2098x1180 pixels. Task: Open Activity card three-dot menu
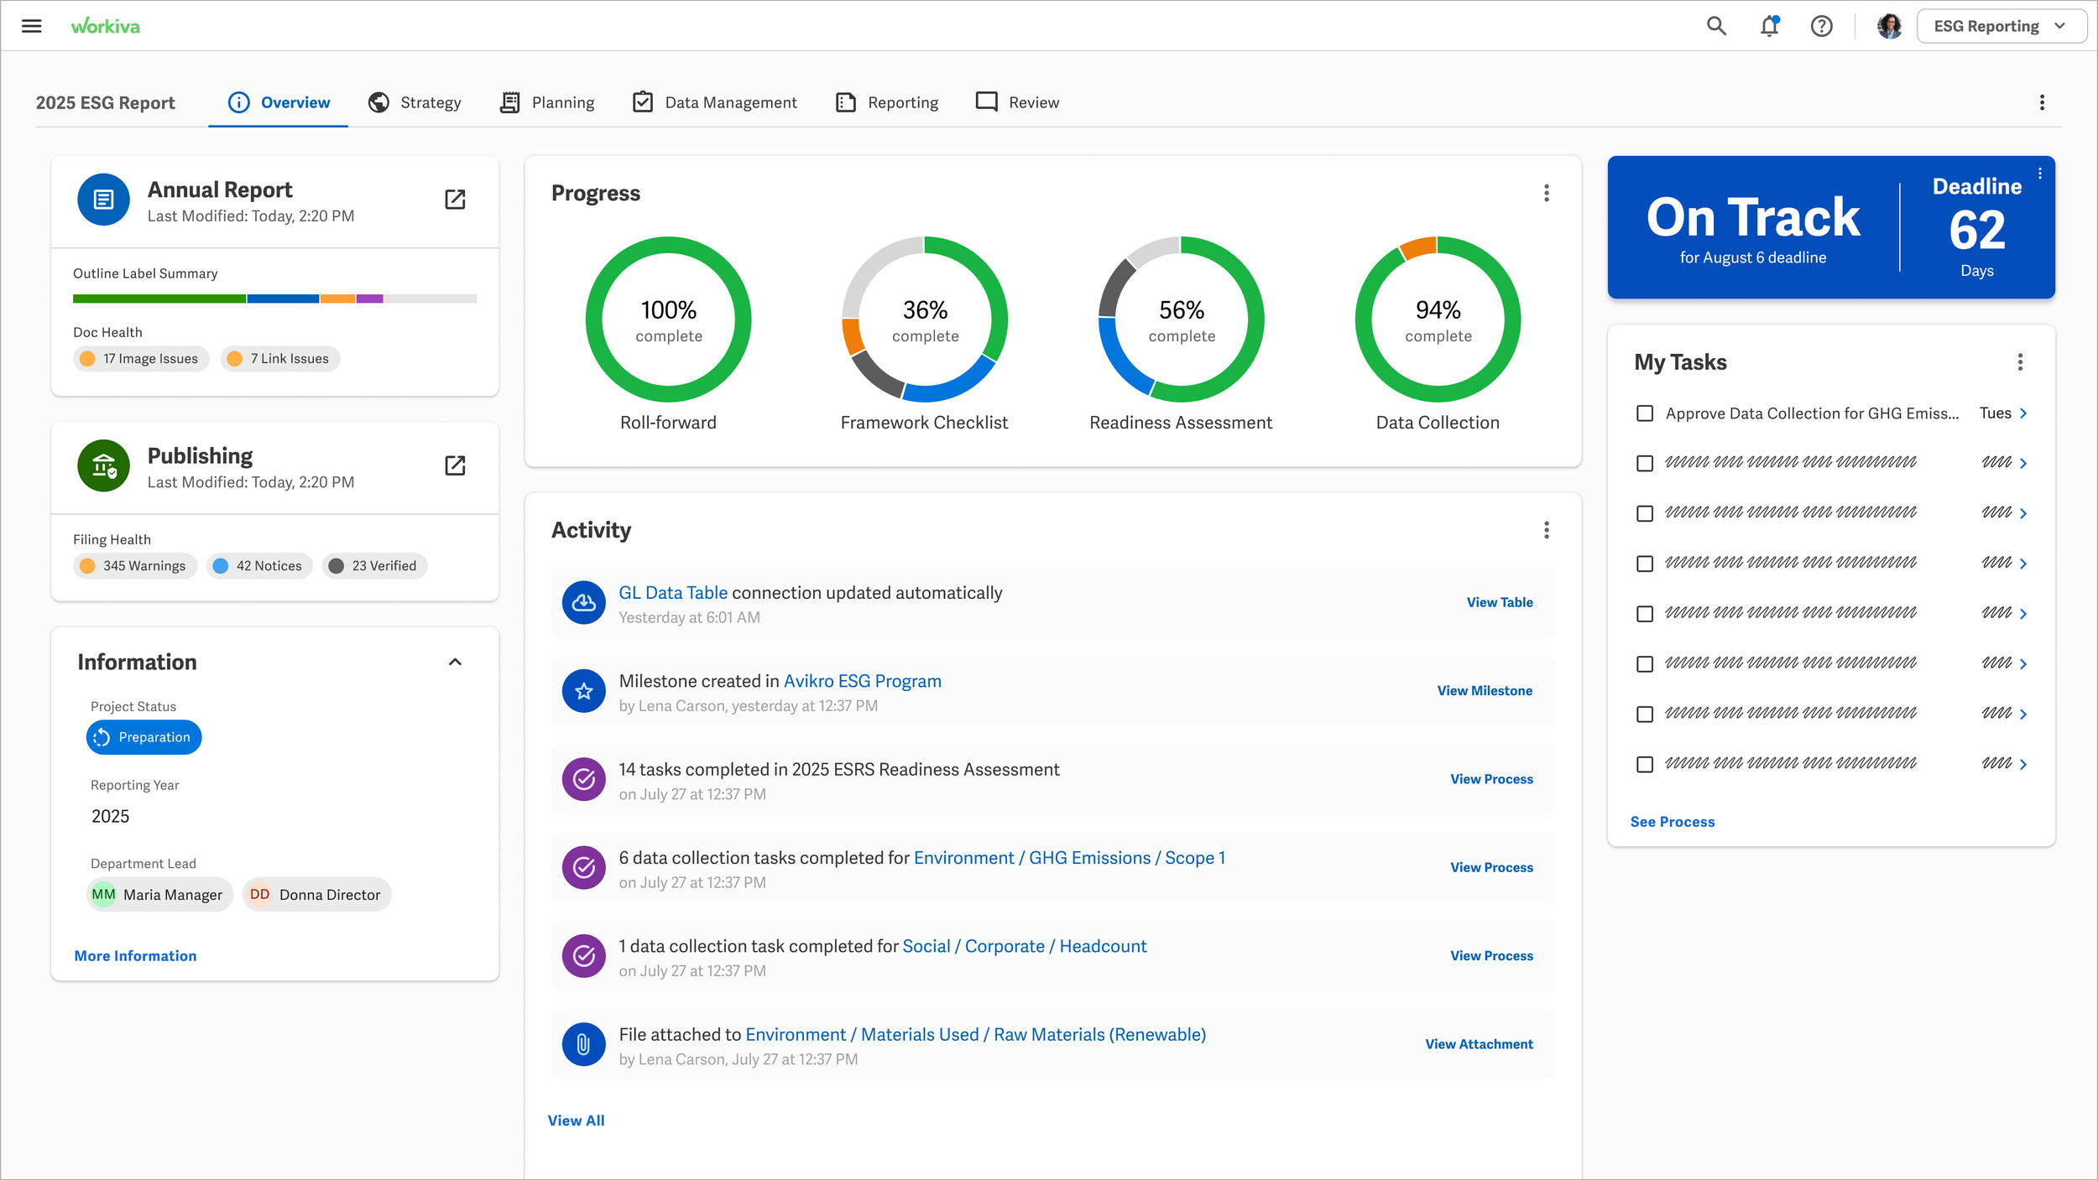pyautogui.click(x=1546, y=530)
